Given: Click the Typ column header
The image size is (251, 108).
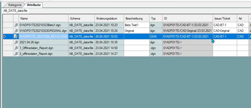Looking at the screenshot, I should (x=156, y=19).
